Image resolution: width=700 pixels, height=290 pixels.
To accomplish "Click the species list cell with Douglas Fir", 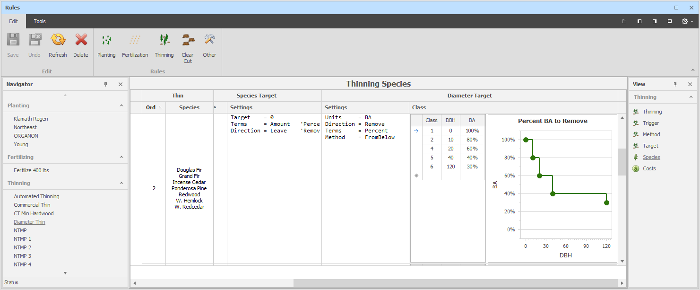I will [x=189, y=188].
